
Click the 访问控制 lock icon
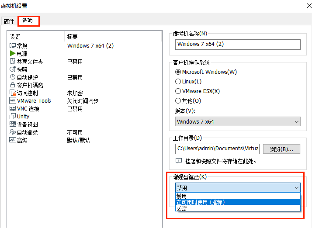coord(13,93)
